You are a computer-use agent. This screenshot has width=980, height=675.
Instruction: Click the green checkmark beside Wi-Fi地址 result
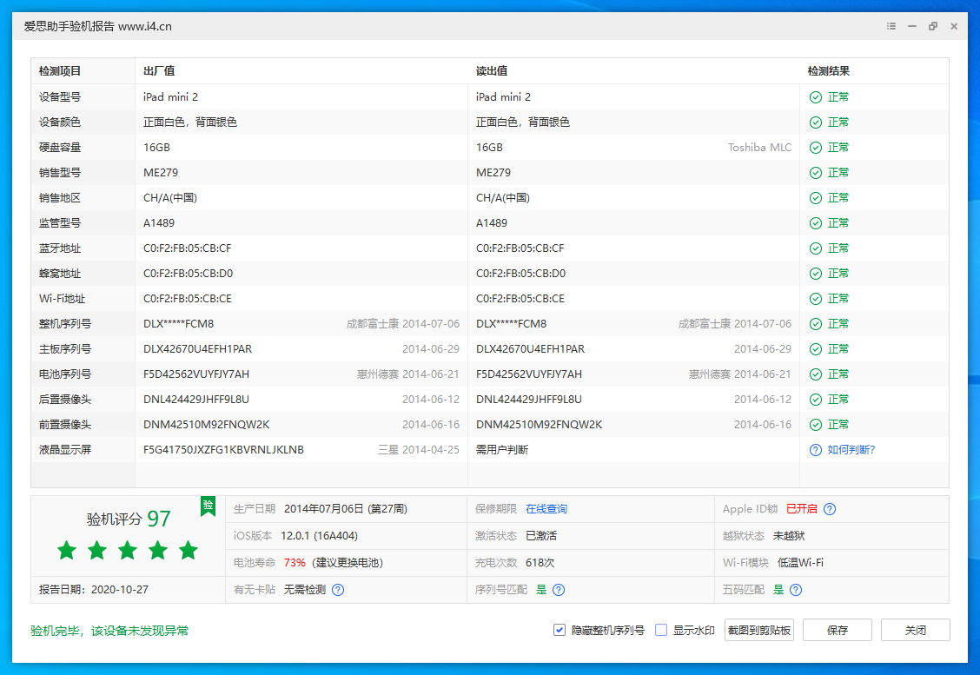pyautogui.click(x=815, y=298)
